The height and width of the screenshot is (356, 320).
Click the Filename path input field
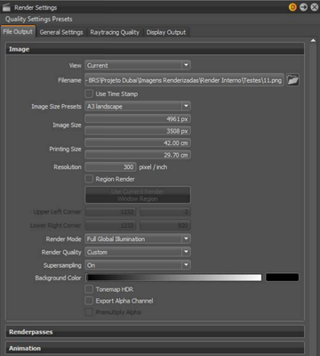(184, 80)
